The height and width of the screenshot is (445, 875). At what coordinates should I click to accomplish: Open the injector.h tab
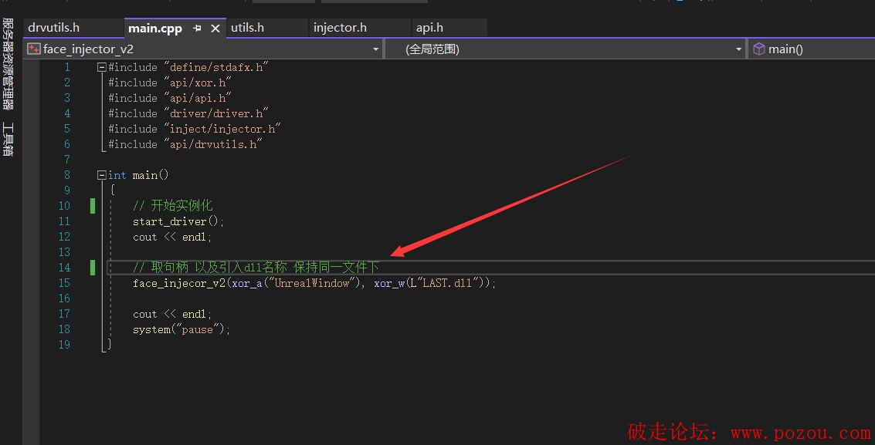pos(340,28)
